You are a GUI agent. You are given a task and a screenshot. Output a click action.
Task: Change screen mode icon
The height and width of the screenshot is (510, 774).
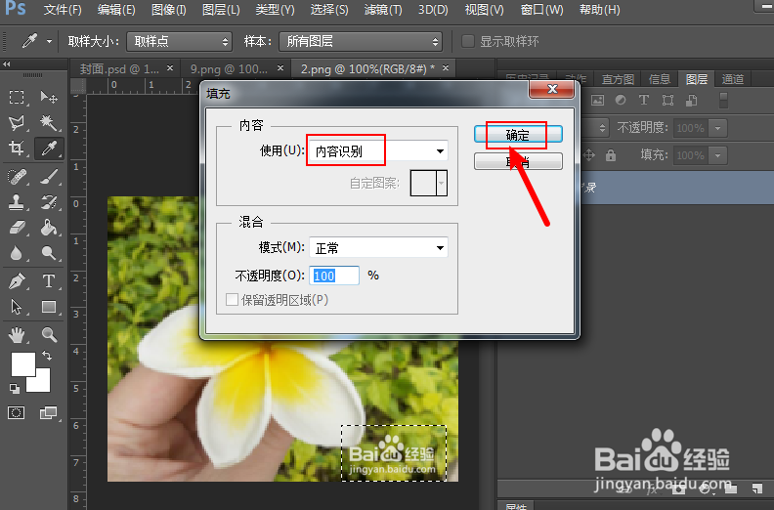[48, 412]
